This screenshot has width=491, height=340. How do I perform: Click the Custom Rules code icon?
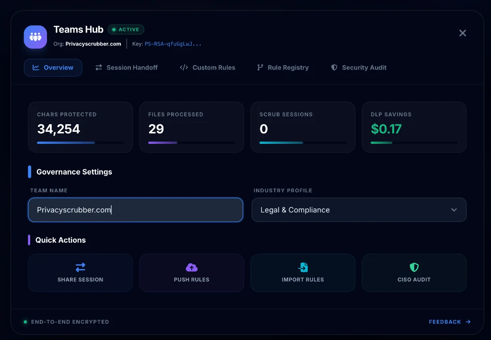click(x=184, y=67)
